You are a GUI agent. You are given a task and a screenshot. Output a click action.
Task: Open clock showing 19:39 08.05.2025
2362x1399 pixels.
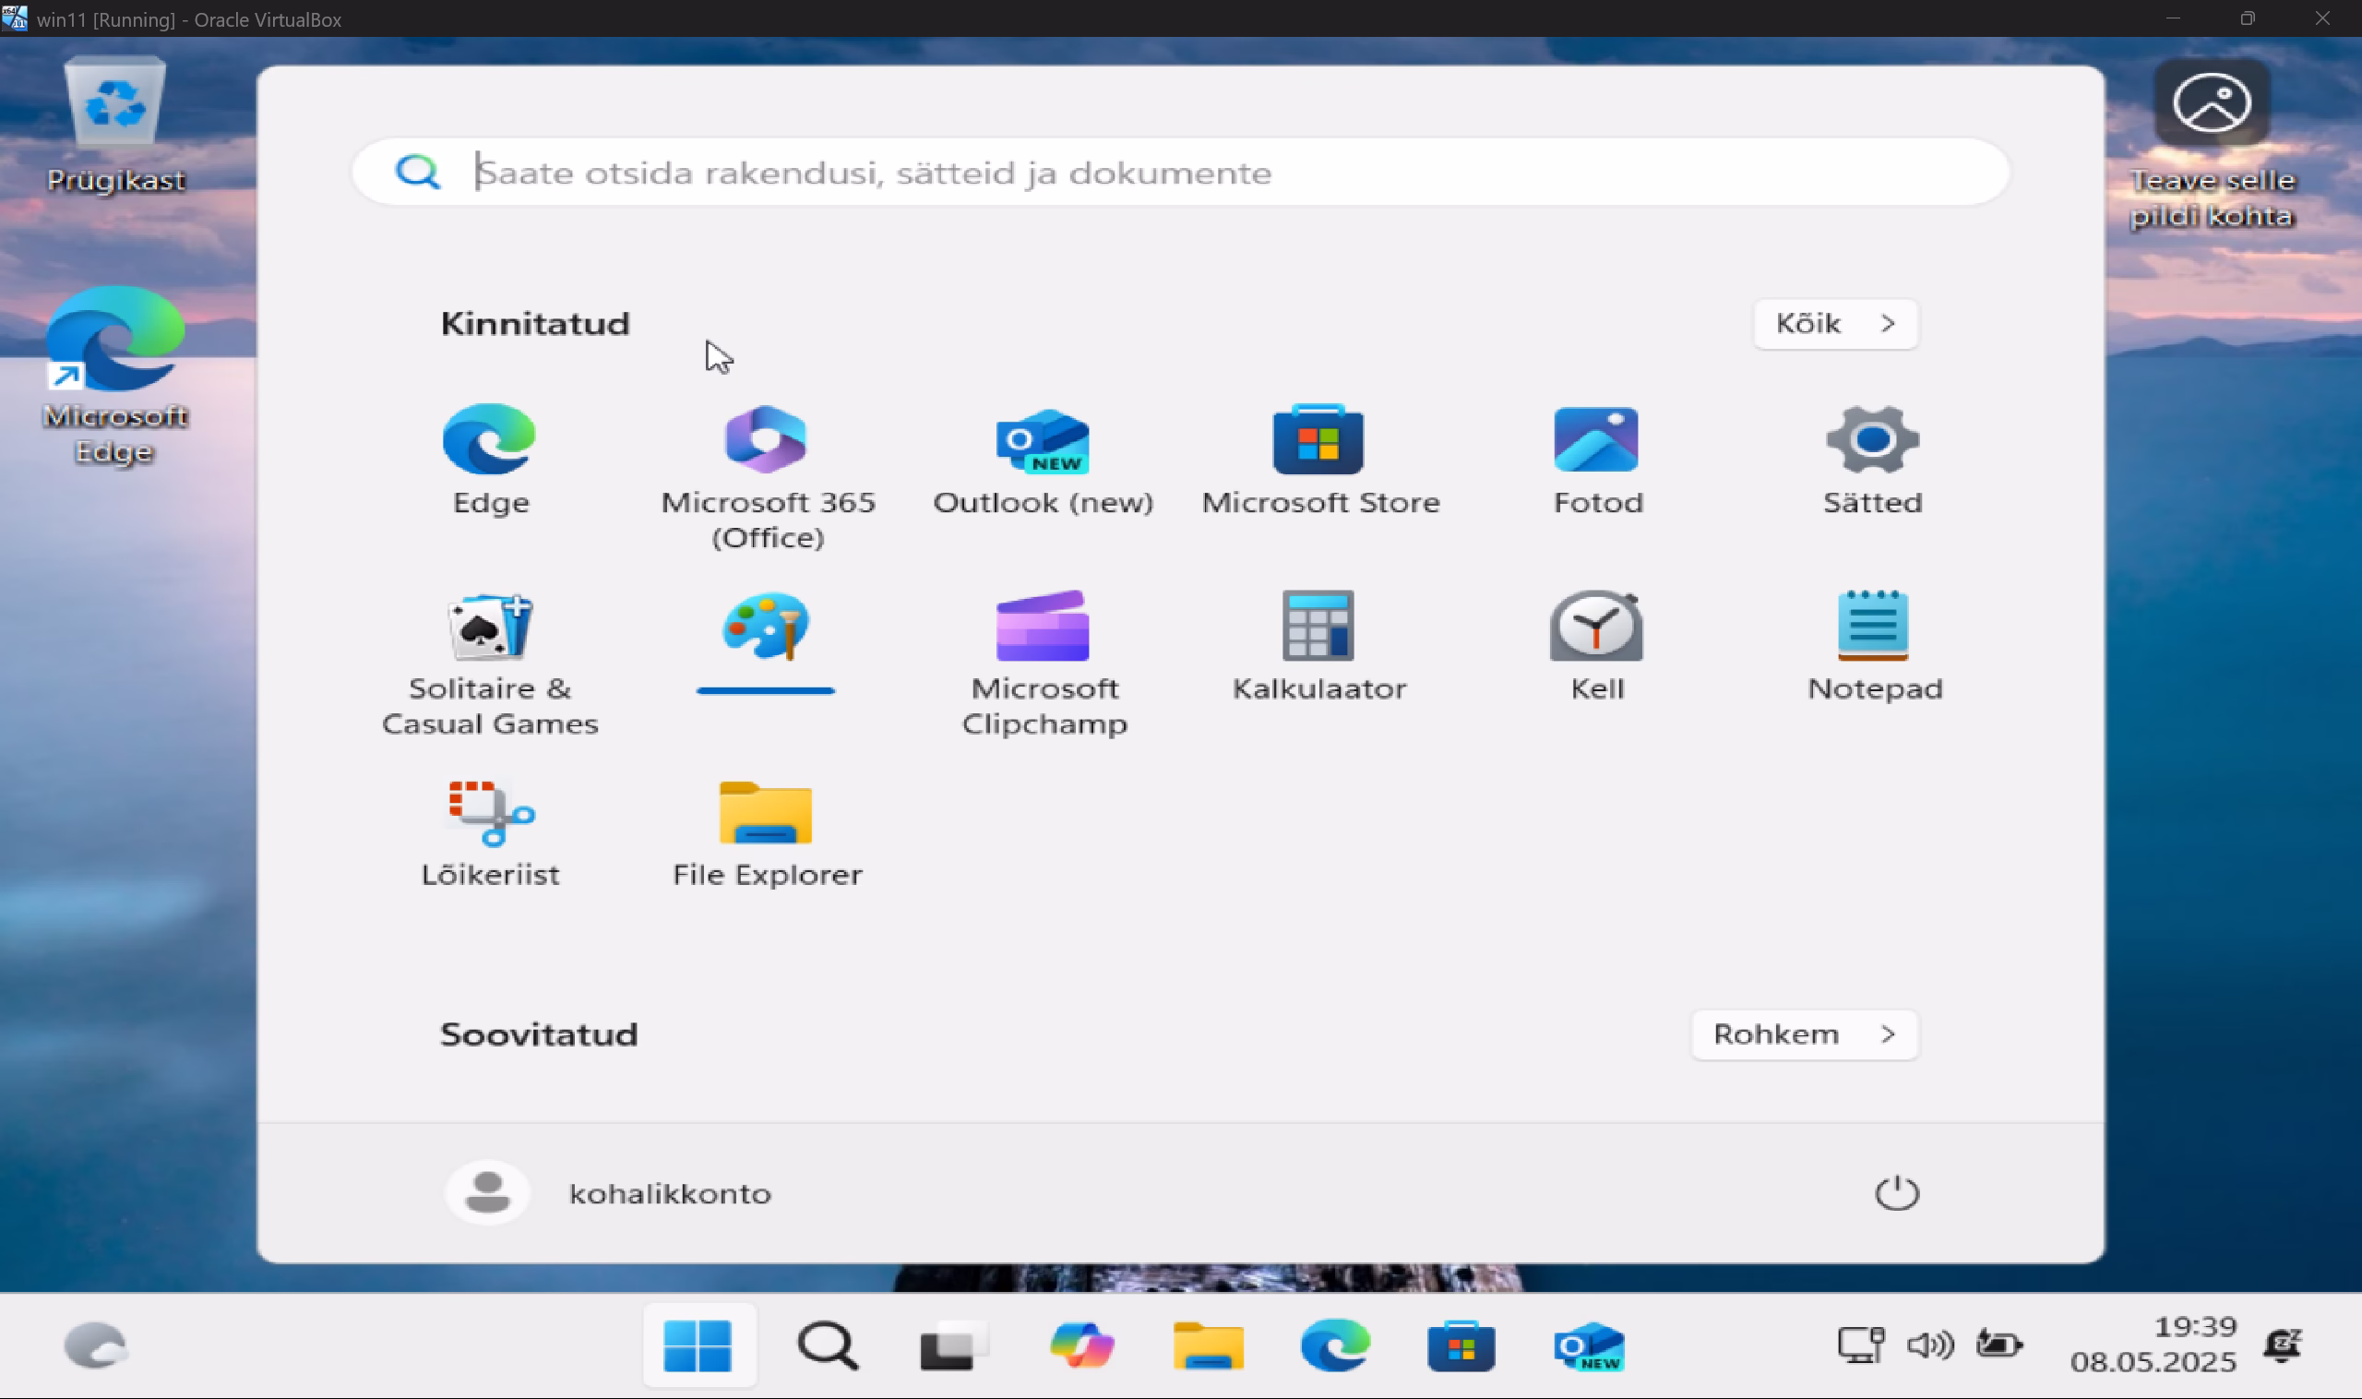click(x=2154, y=1345)
